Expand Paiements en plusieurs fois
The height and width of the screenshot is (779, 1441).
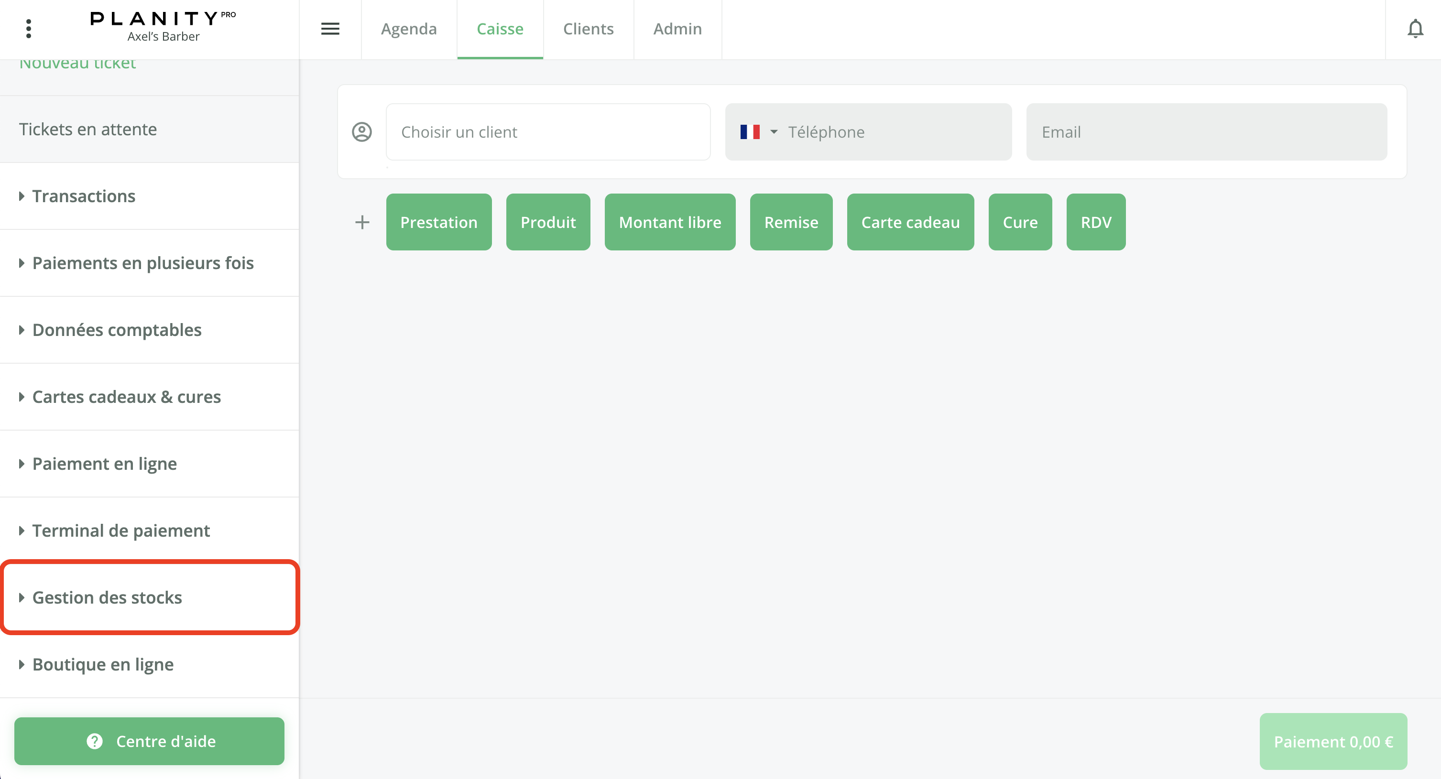click(142, 263)
